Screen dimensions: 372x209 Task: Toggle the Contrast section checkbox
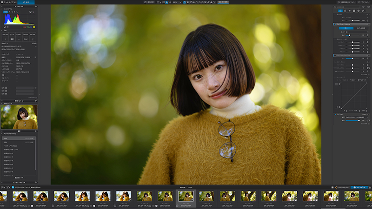335,62
